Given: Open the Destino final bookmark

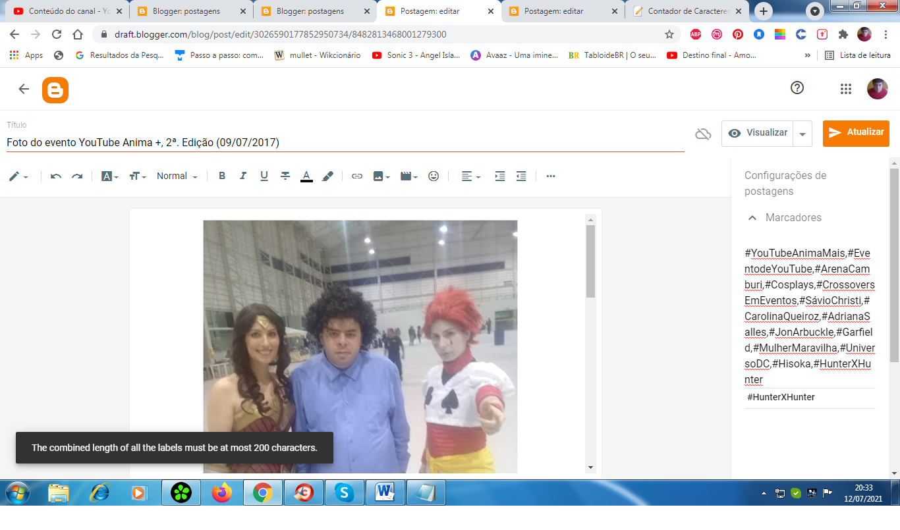Looking at the screenshot, I should (x=712, y=55).
